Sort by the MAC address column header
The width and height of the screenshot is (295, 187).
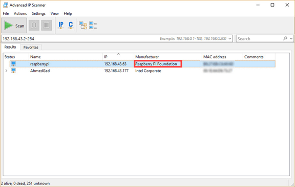pos(222,57)
